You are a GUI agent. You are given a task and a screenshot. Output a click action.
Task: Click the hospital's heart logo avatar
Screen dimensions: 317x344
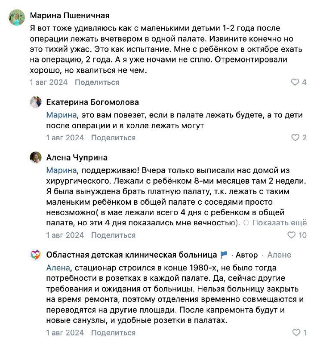(x=35, y=255)
